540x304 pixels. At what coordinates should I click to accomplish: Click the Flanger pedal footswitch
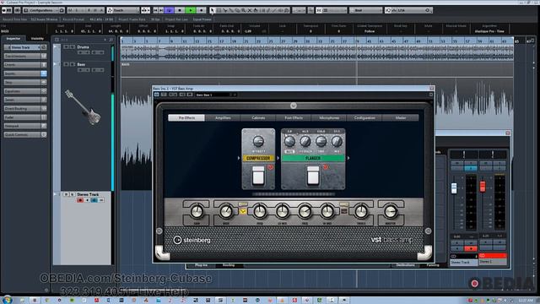tap(313, 176)
